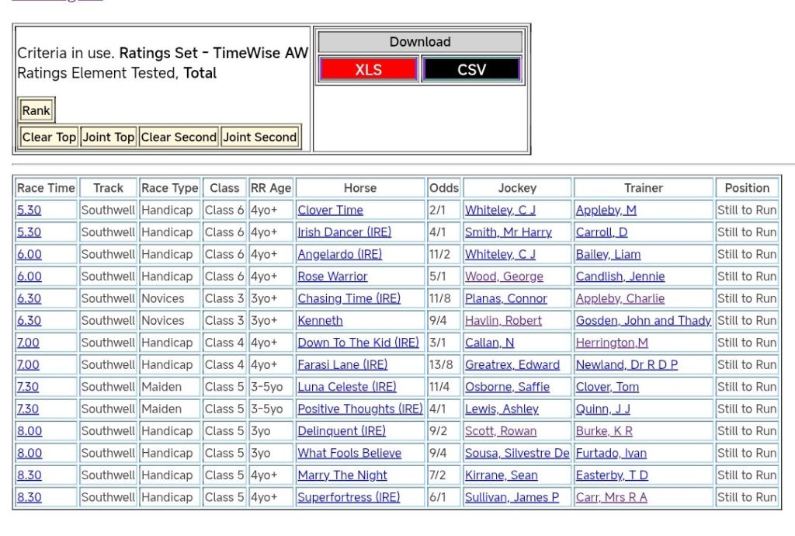Download ratings as CSV file
The width and height of the screenshot is (795, 536).
click(471, 70)
